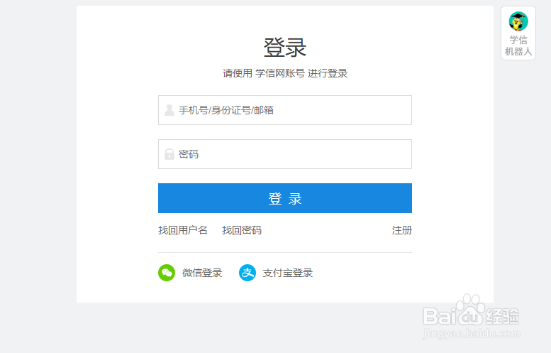551x353 pixels.
Task: Go to the 注册 registration link
Action: coord(402,231)
